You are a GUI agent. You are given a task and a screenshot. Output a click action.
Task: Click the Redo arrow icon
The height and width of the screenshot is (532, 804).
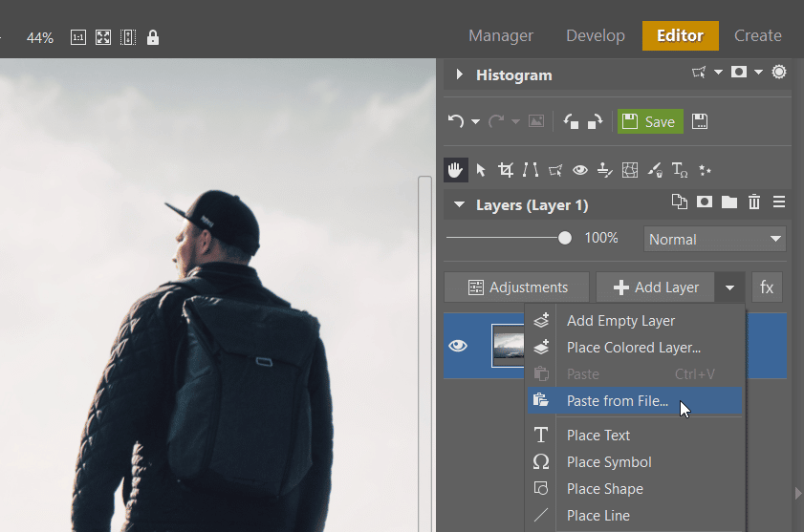tap(496, 121)
